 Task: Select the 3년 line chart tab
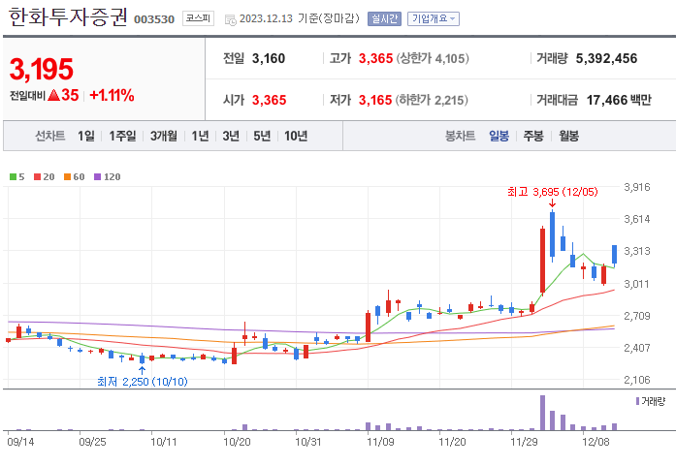point(231,136)
